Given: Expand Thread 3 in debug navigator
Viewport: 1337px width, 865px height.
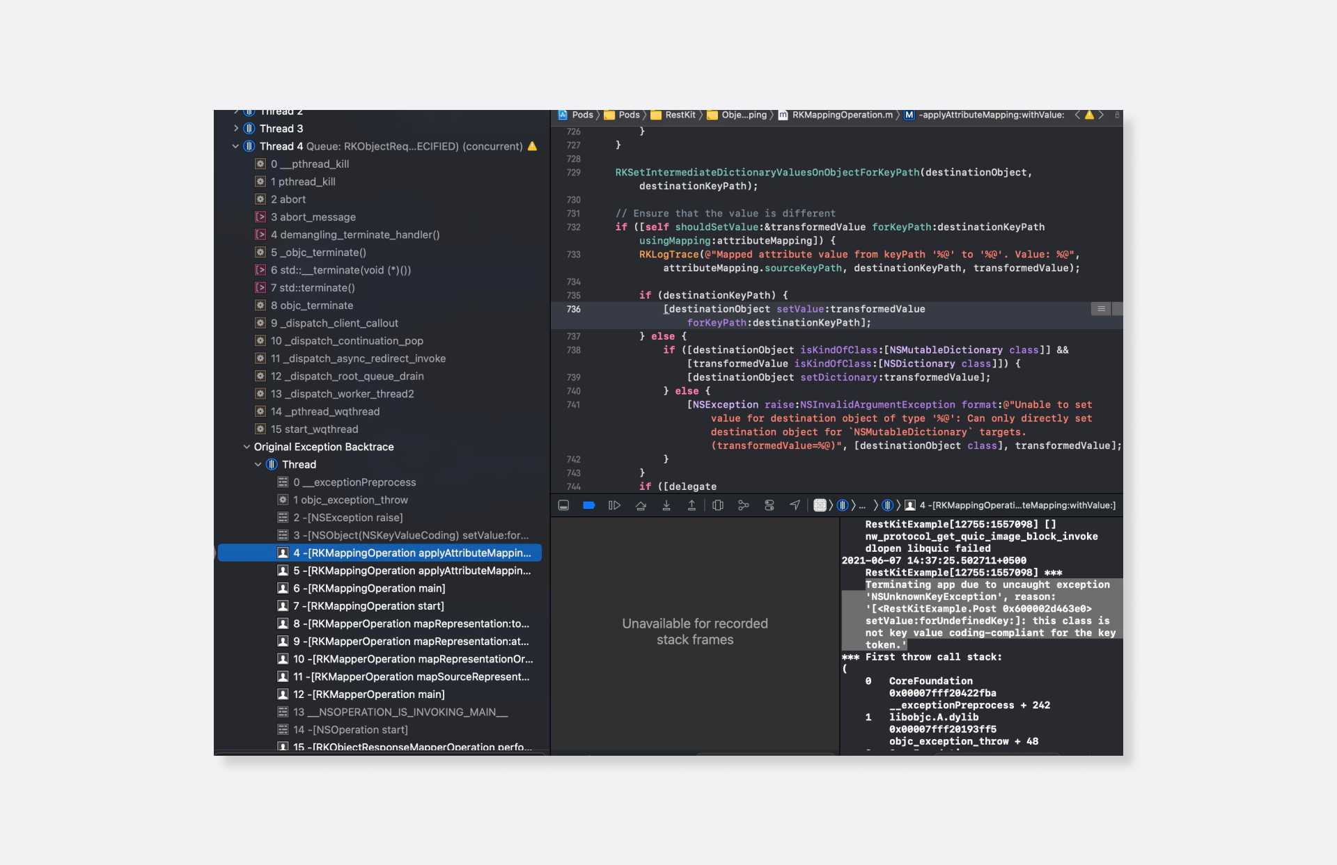Looking at the screenshot, I should point(236,129).
